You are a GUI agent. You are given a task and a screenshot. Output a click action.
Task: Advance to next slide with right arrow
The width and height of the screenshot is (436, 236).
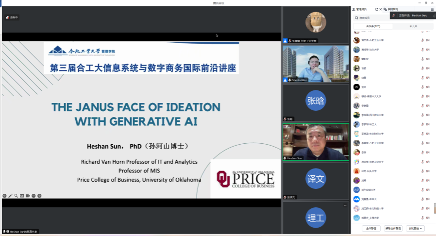39,196
